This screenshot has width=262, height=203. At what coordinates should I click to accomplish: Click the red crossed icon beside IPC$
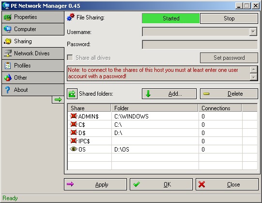[x=73, y=141]
